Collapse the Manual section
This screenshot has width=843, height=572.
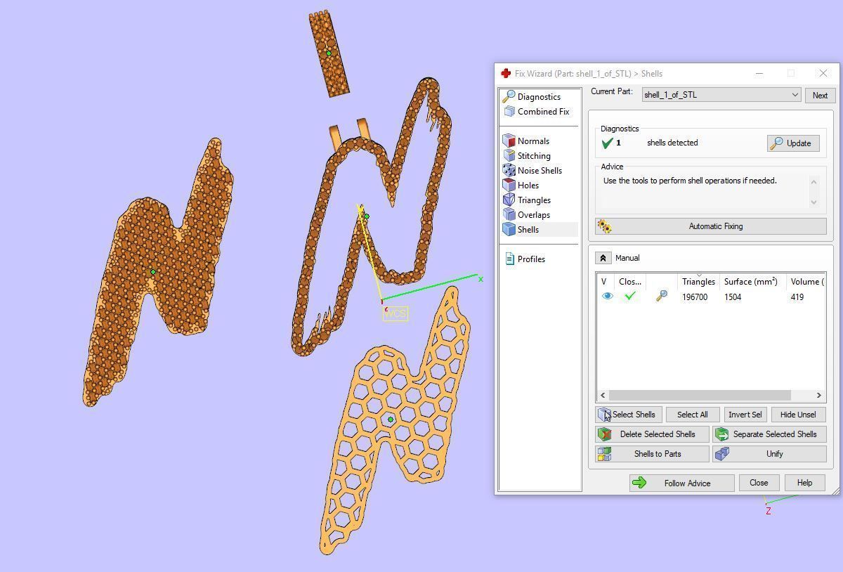[603, 258]
